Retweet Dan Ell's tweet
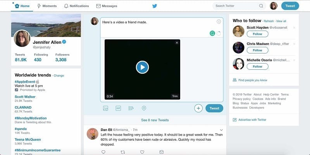This screenshot has width=310, height=155. point(123,152)
